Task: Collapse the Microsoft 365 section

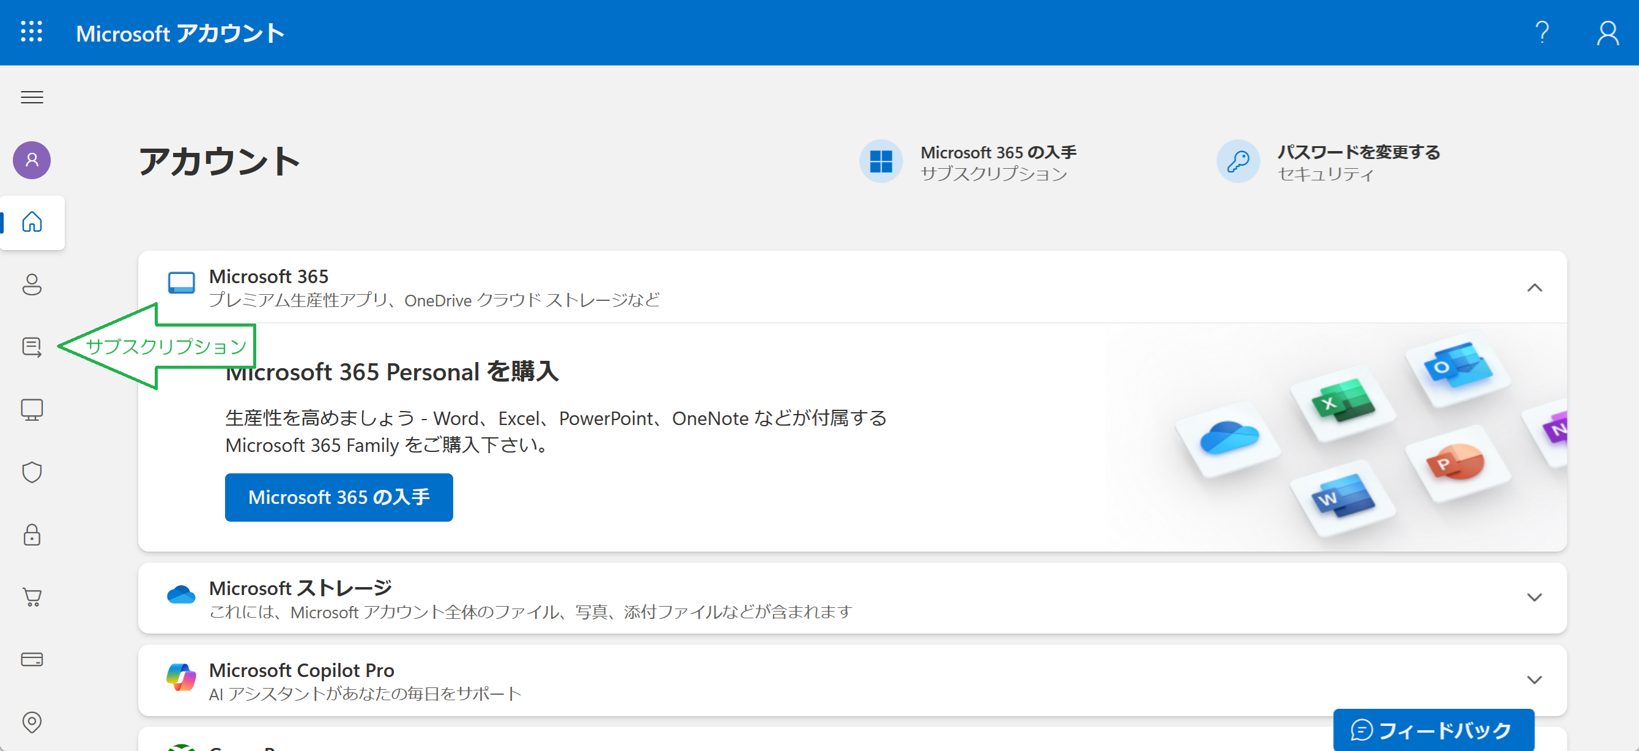Action: [x=1534, y=287]
